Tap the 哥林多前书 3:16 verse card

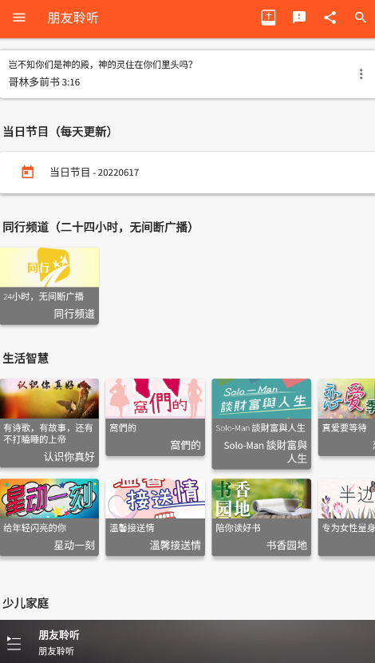click(x=187, y=74)
